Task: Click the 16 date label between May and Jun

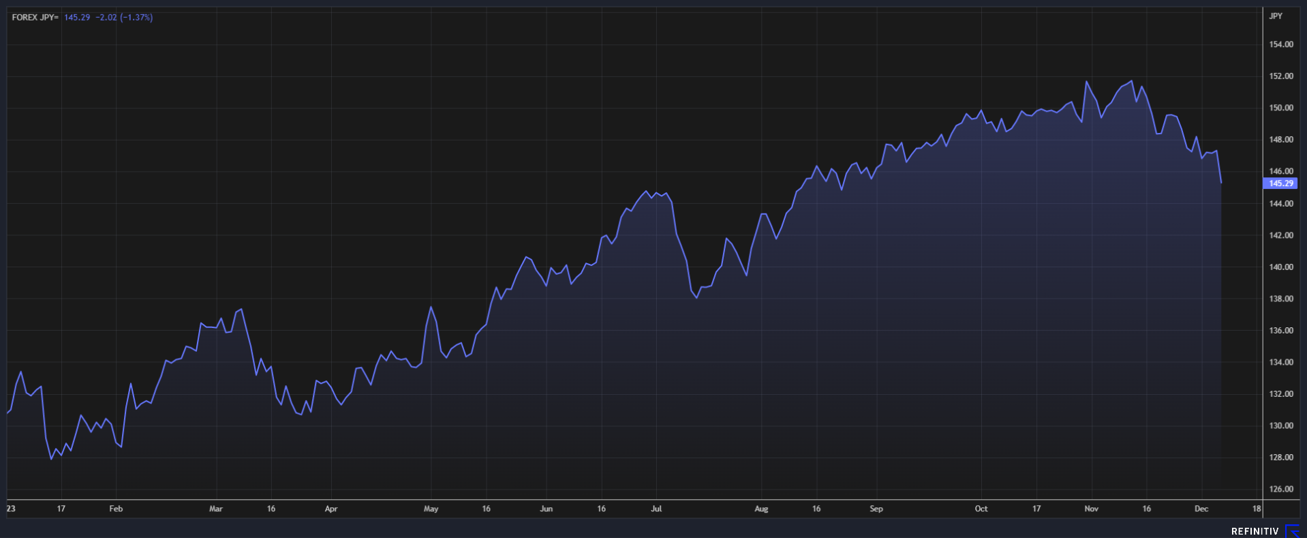Action: coord(486,509)
